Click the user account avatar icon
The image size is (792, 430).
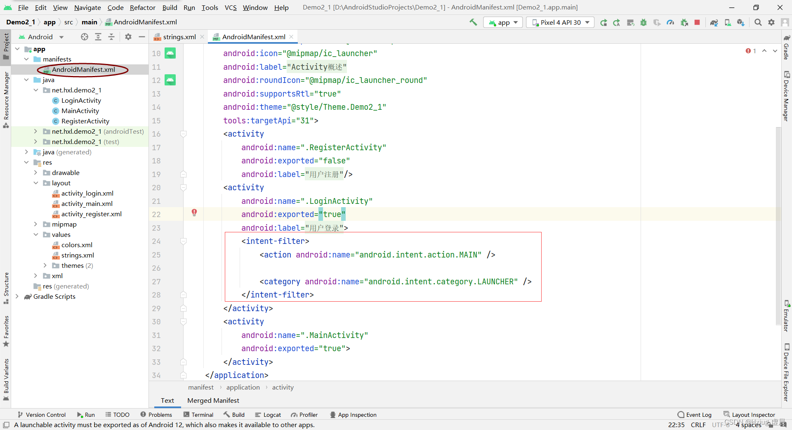pyautogui.click(x=785, y=22)
